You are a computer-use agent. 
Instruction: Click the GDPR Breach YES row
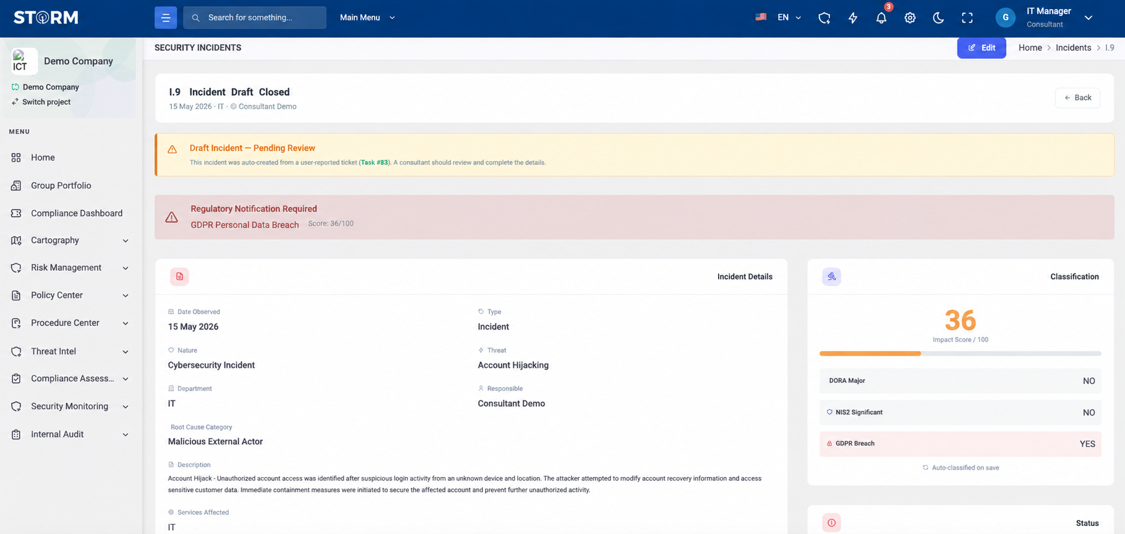960,444
